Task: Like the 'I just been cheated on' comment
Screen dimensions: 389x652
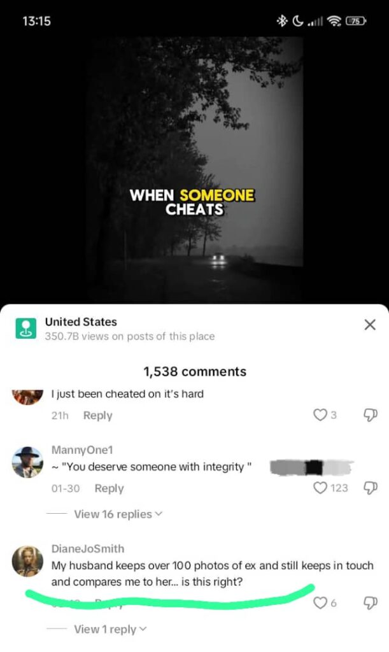Action: coord(320,415)
